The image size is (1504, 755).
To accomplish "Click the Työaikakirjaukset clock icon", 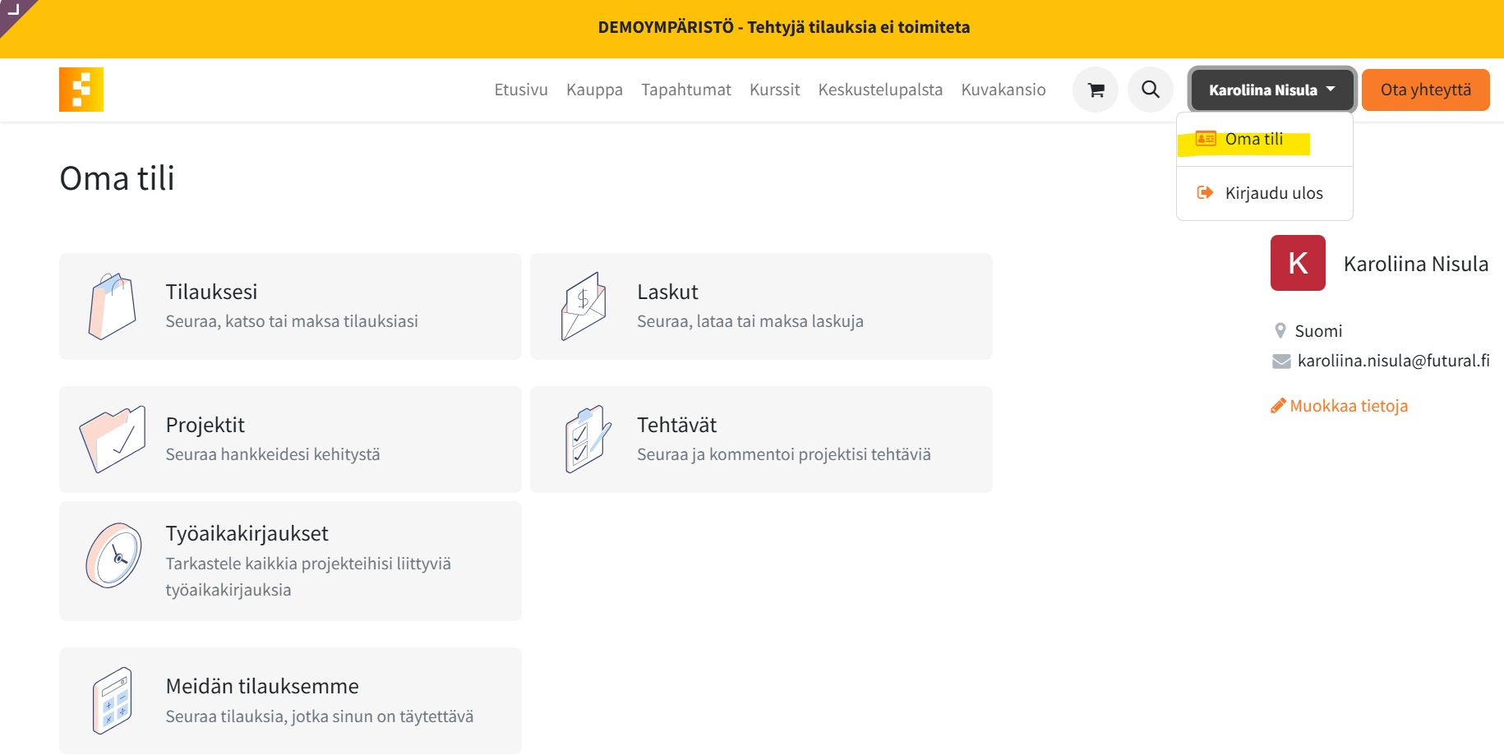I will pos(114,556).
